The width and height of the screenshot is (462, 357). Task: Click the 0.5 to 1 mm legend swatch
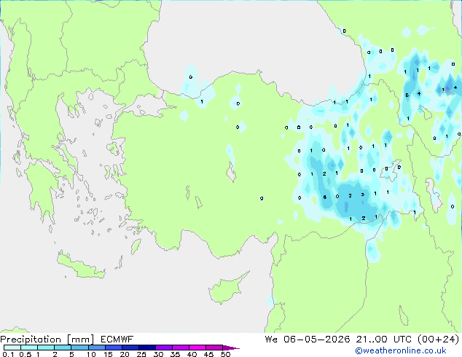pyautogui.click(x=29, y=348)
